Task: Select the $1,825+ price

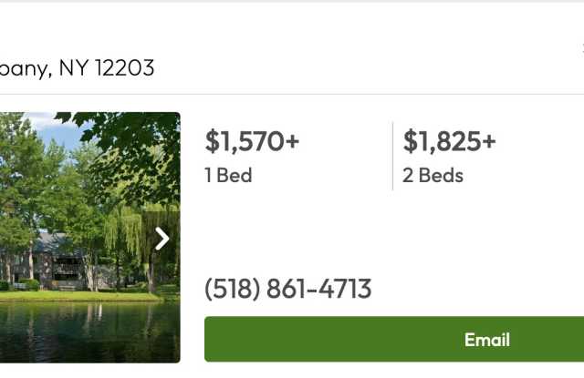Action: click(x=449, y=141)
